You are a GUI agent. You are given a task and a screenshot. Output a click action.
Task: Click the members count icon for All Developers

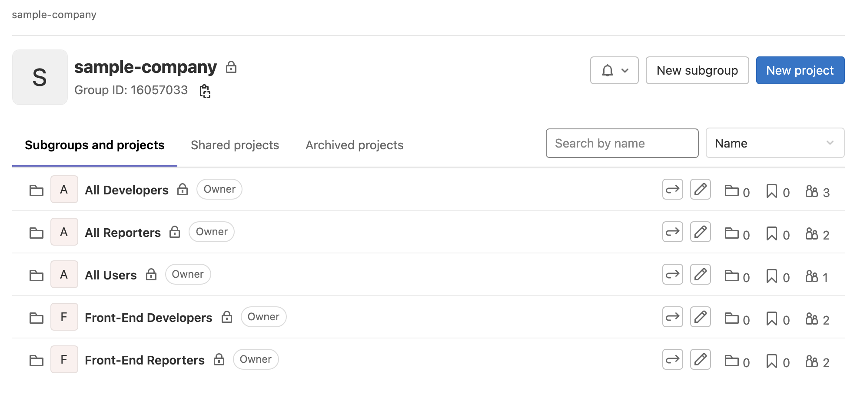tap(811, 191)
